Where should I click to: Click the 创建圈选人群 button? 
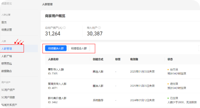pyautogui.click(x=56, y=48)
